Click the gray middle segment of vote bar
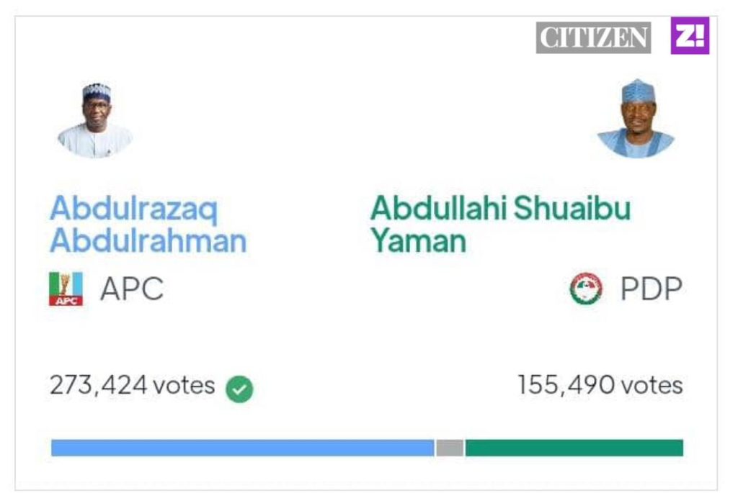The height and width of the screenshot is (493, 738). [x=450, y=448]
